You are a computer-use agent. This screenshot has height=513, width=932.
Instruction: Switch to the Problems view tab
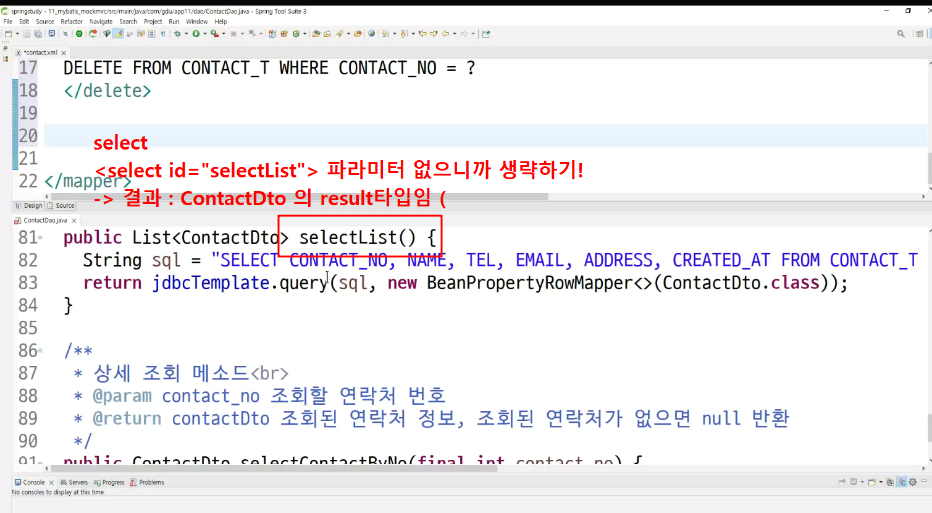pyautogui.click(x=147, y=482)
